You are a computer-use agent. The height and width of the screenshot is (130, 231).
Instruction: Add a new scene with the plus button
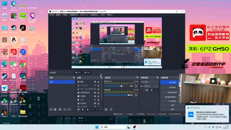pyautogui.click(x=51, y=109)
